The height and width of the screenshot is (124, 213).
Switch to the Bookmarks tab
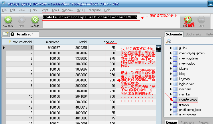pos(193,34)
